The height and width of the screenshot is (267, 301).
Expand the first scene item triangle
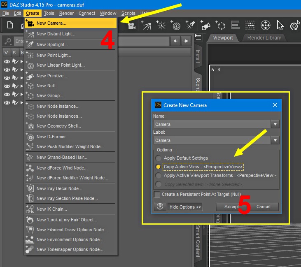tap(22, 61)
